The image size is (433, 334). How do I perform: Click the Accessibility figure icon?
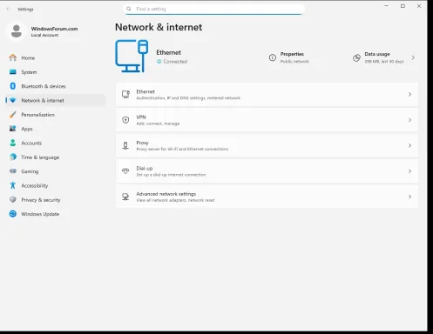point(13,185)
